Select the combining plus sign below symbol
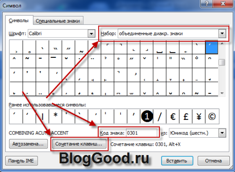The image size is (235, 172). (x=186, y=75)
